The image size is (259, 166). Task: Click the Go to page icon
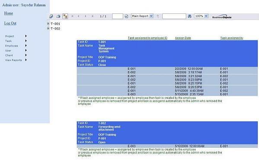126,16
